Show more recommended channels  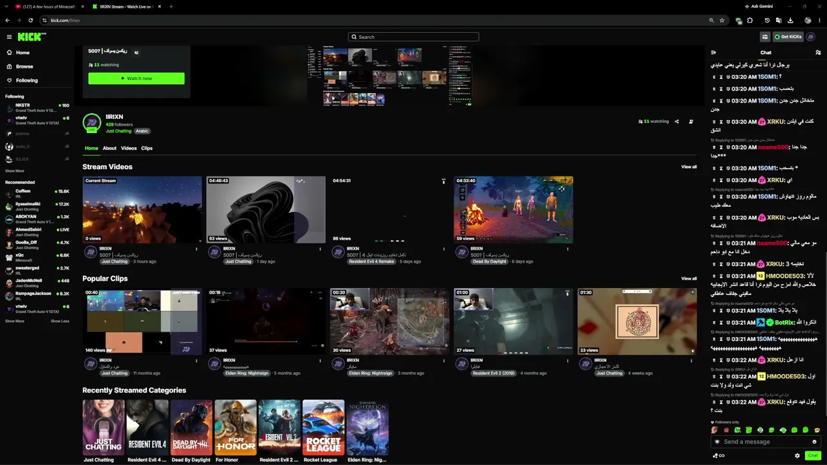pyautogui.click(x=15, y=321)
